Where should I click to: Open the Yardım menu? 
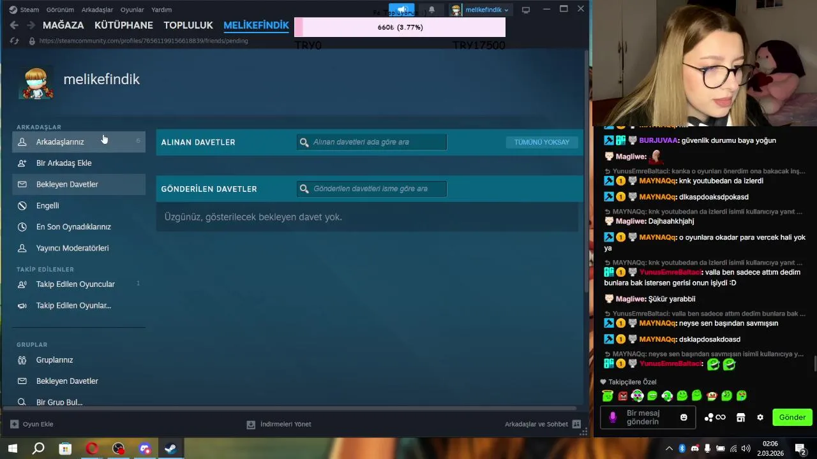(161, 10)
